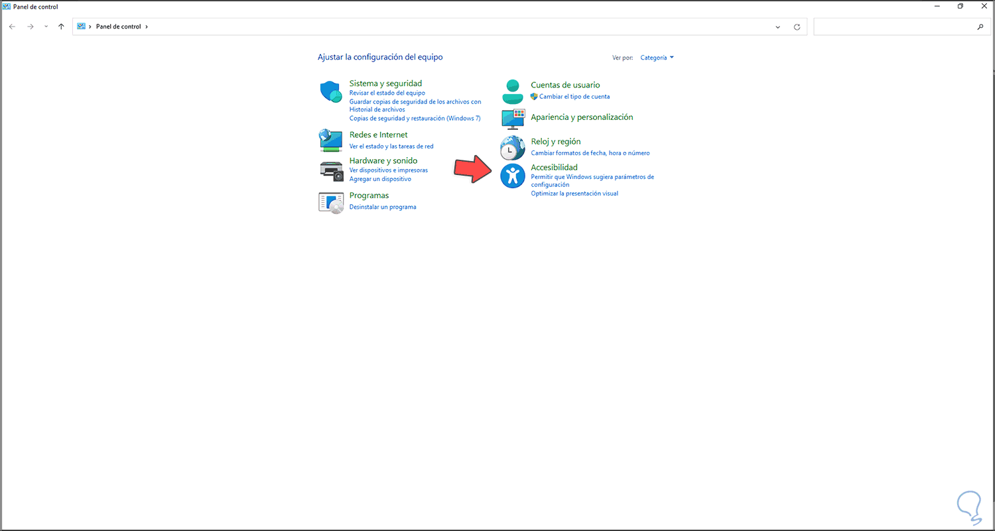Open recent locations dropdown arrow
This screenshot has width=995, height=531.
coord(46,27)
